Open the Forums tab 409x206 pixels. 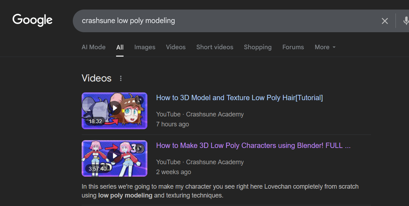pos(293,47)
